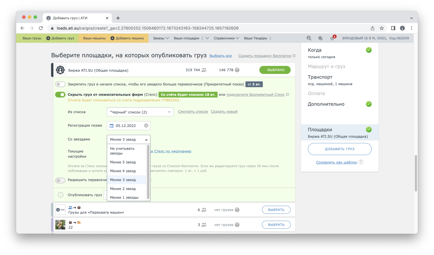Click the ДОБАВИТЬ ГРУЗ button
434x255 pixels.
point(339,149)
